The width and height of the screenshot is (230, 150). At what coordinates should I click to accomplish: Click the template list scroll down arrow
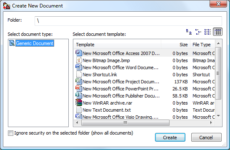click(x=218, y=116)
